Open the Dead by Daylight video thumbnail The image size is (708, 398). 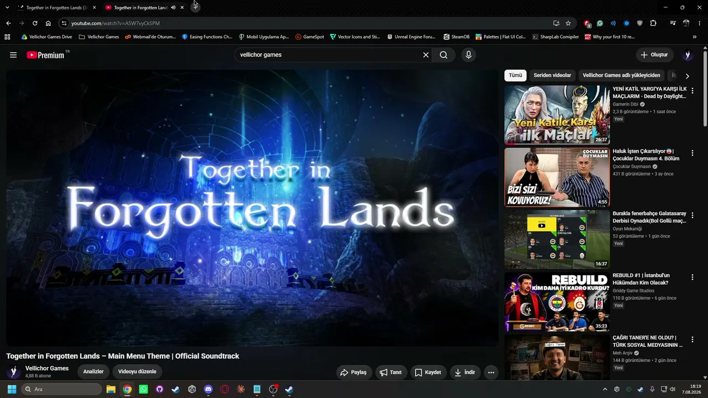(x=557, y=115)
